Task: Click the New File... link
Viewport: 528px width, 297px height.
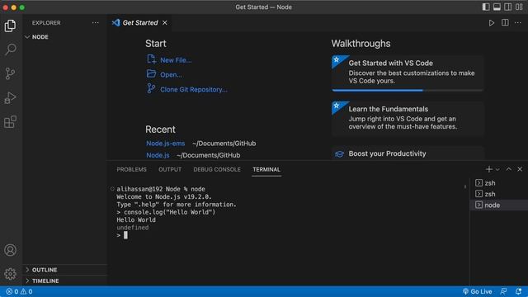Action: click(176, 60)
